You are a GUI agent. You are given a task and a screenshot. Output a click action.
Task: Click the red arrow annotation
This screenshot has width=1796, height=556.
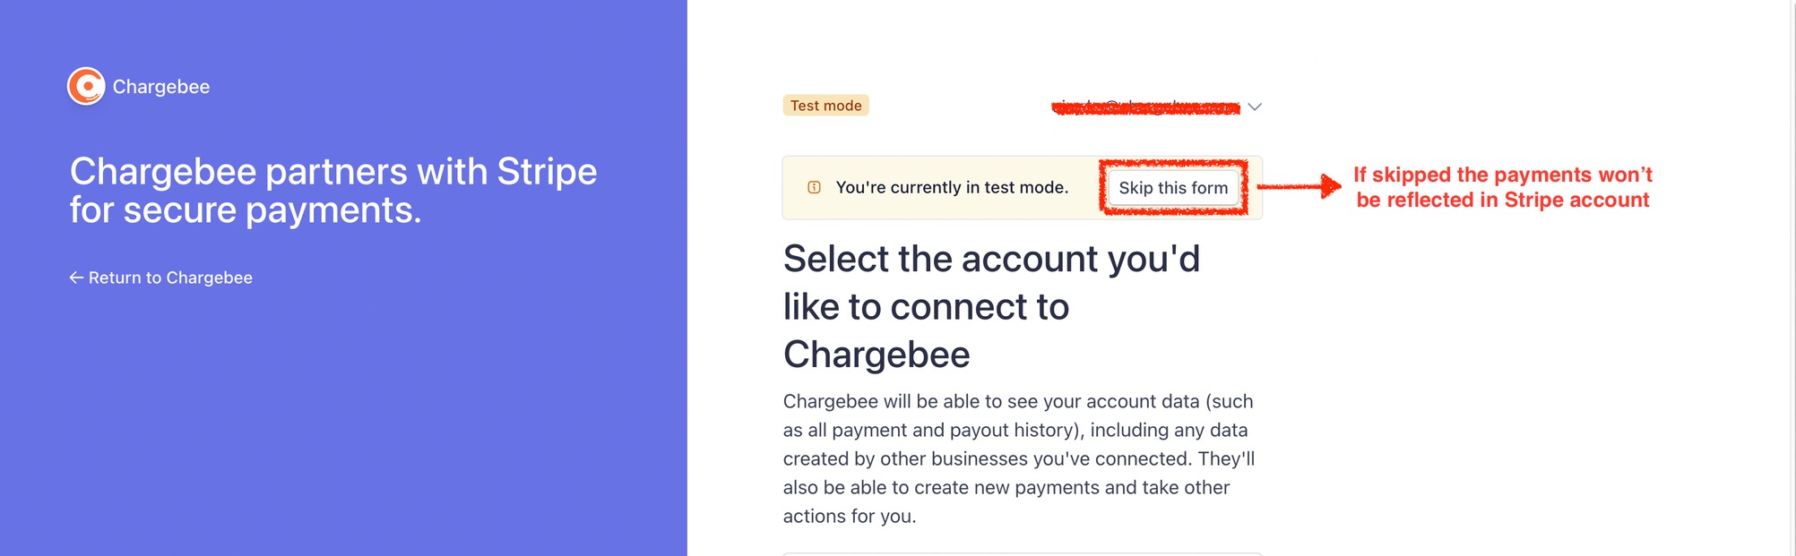pos(1299,186)
